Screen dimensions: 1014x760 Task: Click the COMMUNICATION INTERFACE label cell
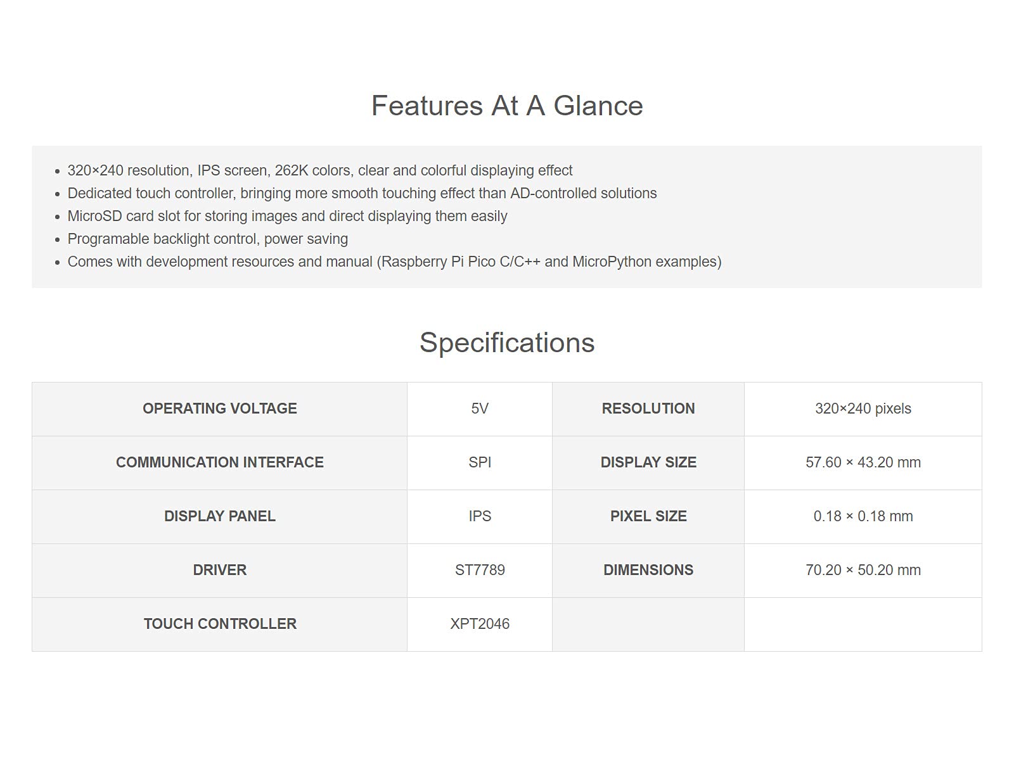pyautogui.click(x=219, y=463)
